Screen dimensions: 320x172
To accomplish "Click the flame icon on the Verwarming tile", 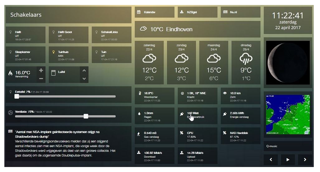I will point(10,73).
